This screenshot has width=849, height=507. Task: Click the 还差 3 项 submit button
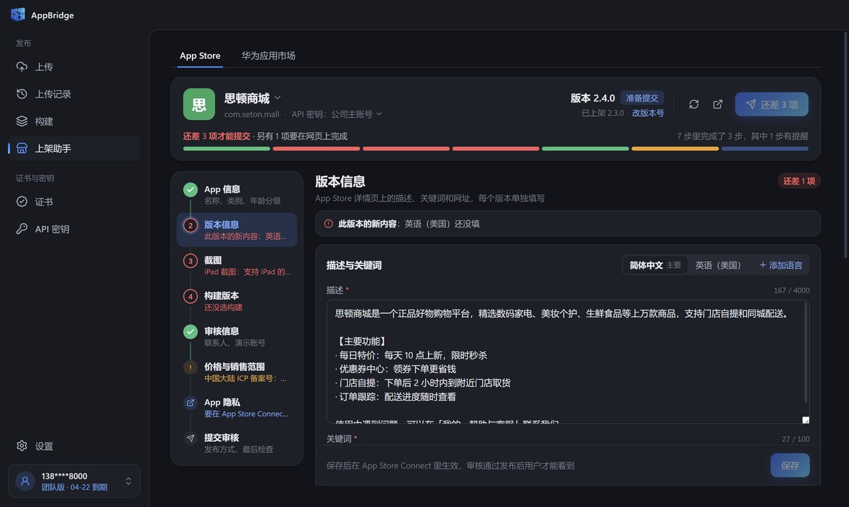pyautogui.click(x=771, y=104)
